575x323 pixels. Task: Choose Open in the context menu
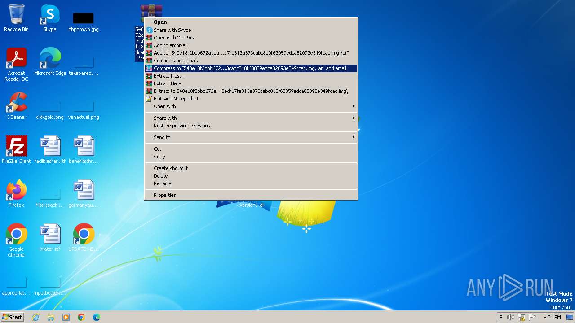pos(251,22)
